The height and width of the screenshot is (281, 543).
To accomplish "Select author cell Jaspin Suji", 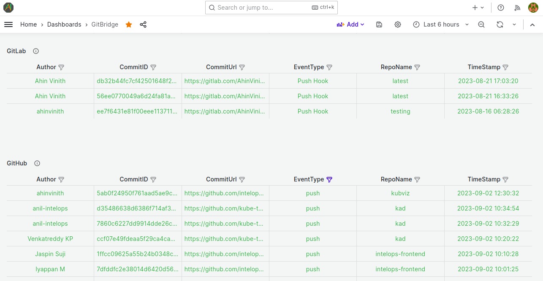I will tap(50, 254).
